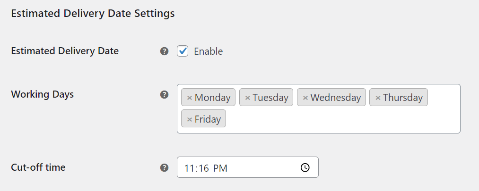479x191 pixels.
Task: Open help tooltip for Estimated Delivery Date
Action: click(165, 51)
